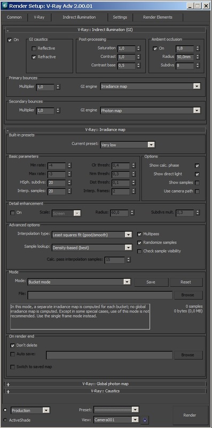
Task: Collapse the Indirect illumination (GI) rollout
Action: 105,30
